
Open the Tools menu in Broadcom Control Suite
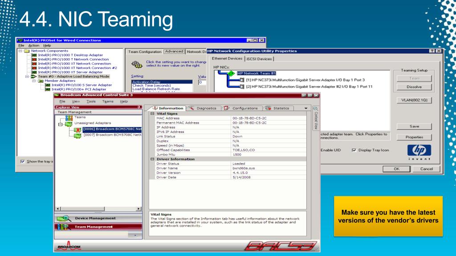pos(91,102)
